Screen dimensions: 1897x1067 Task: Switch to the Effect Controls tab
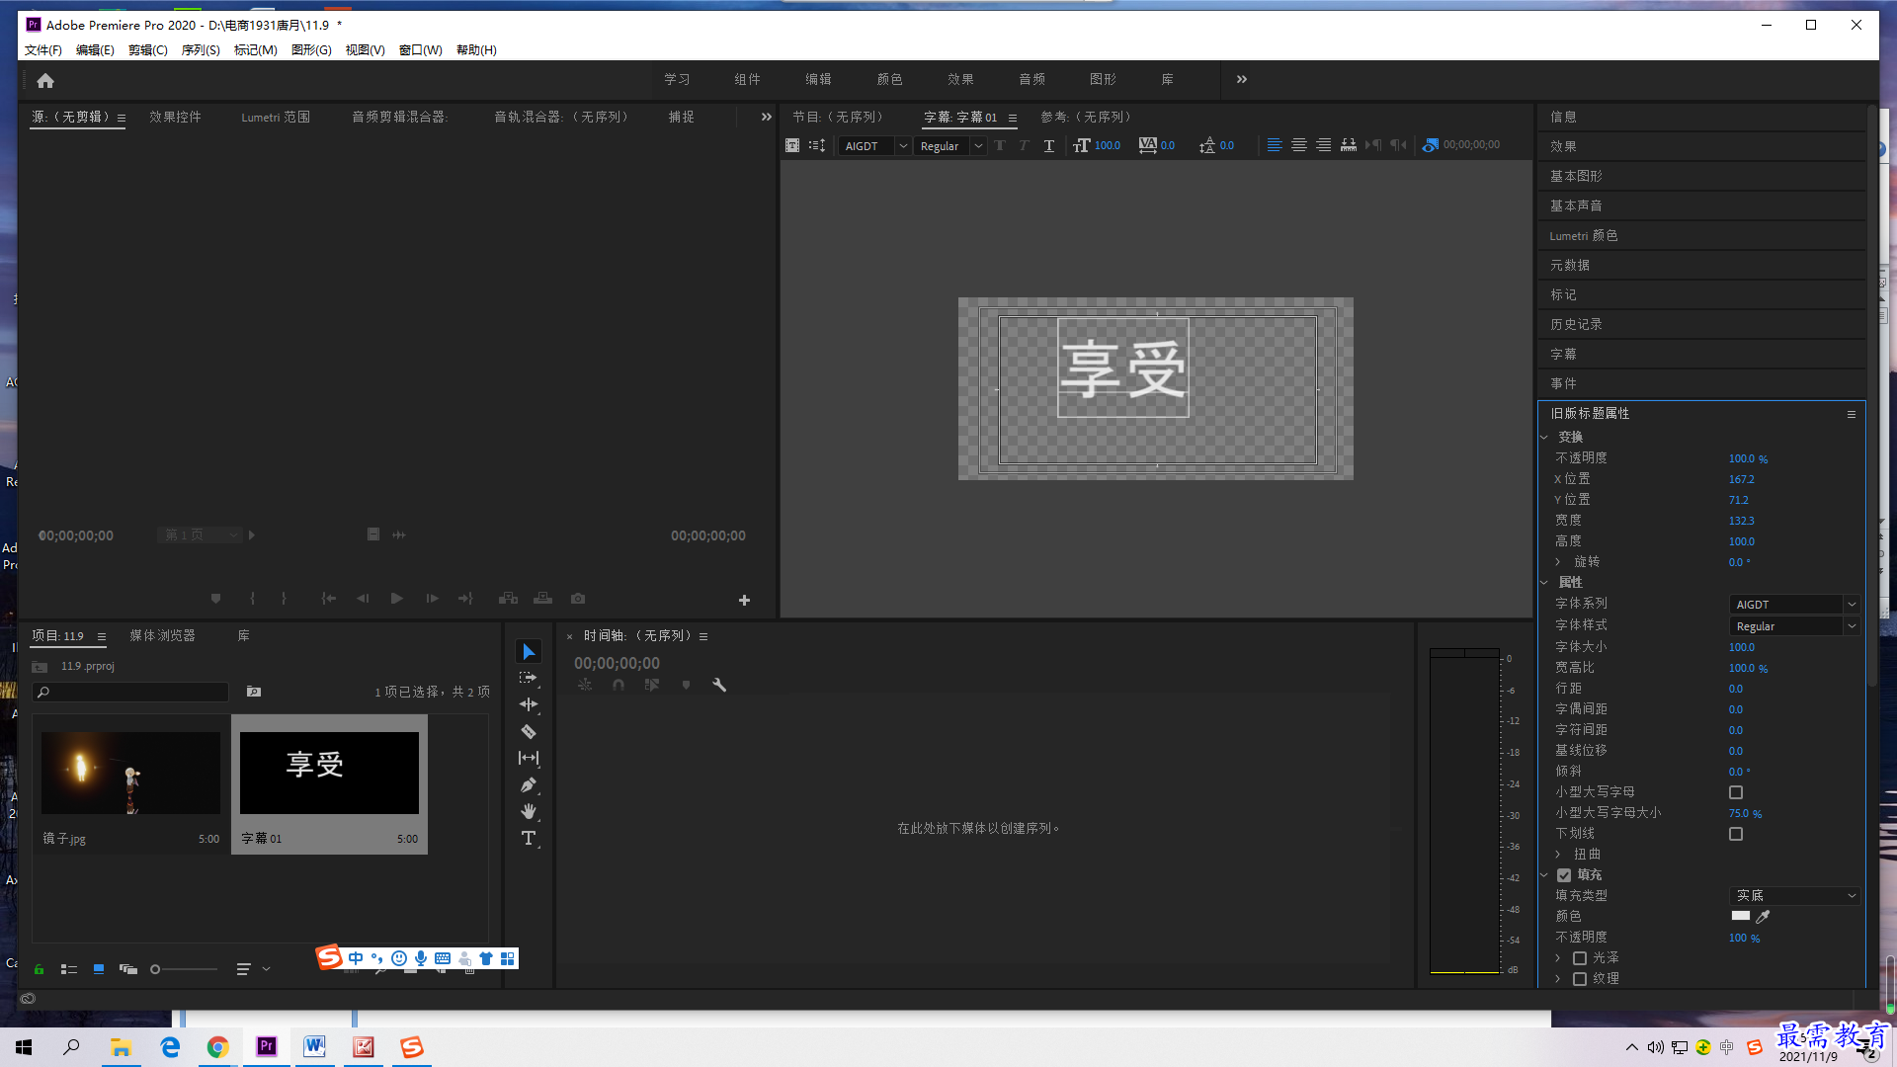(175, 117)
